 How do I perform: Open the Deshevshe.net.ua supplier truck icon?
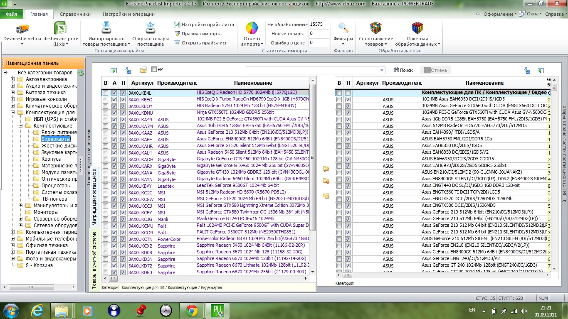pyautogui.click(x=22, y=28)
